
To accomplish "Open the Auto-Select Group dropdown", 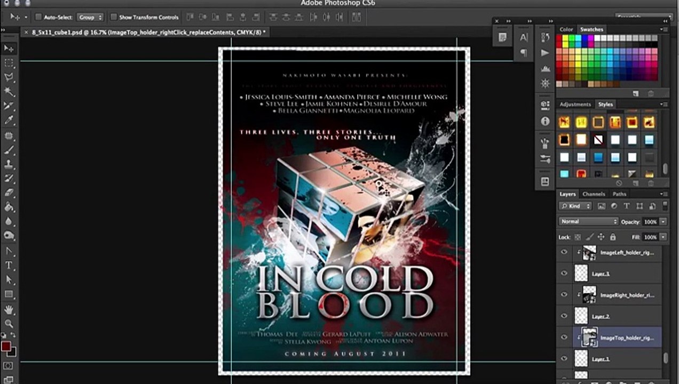I will [90, 17].
